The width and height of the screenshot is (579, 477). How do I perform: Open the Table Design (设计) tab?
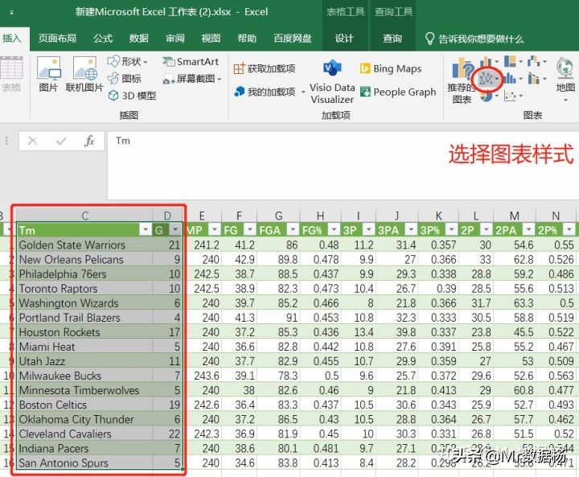click(x=344, y=39)
